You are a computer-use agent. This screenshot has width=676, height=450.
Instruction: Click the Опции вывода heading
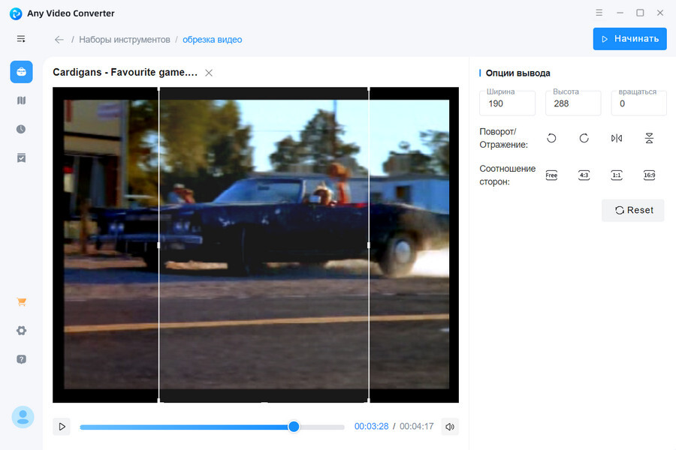[x=518, y=73]
